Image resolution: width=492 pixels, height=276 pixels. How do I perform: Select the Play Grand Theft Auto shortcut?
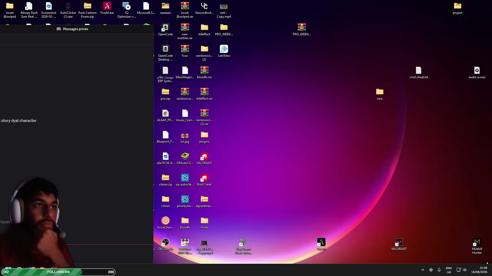(x=243, y=246)
